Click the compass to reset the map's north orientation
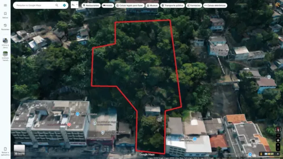Viewport: 283px width, 159px height. point(278,129)
